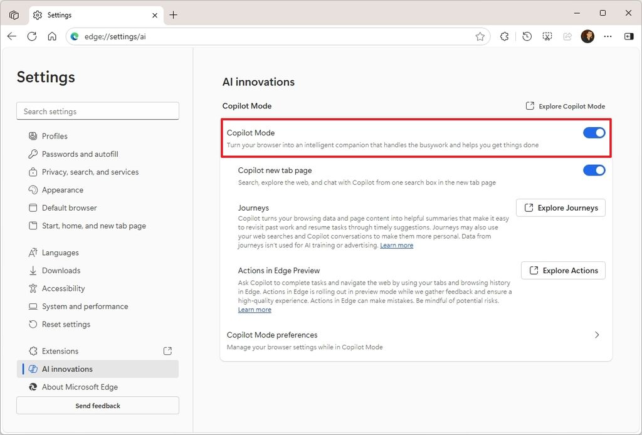Turn off the Copilot Mode toggle
Image resolution: width=642 pixels, height=435 pixels.
(x=594, y=133)
